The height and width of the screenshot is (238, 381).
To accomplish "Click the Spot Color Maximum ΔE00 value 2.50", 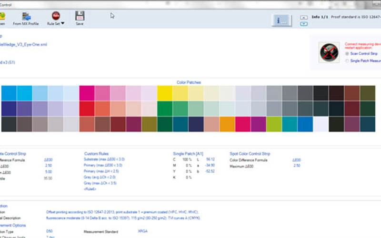I will [296, 165].
